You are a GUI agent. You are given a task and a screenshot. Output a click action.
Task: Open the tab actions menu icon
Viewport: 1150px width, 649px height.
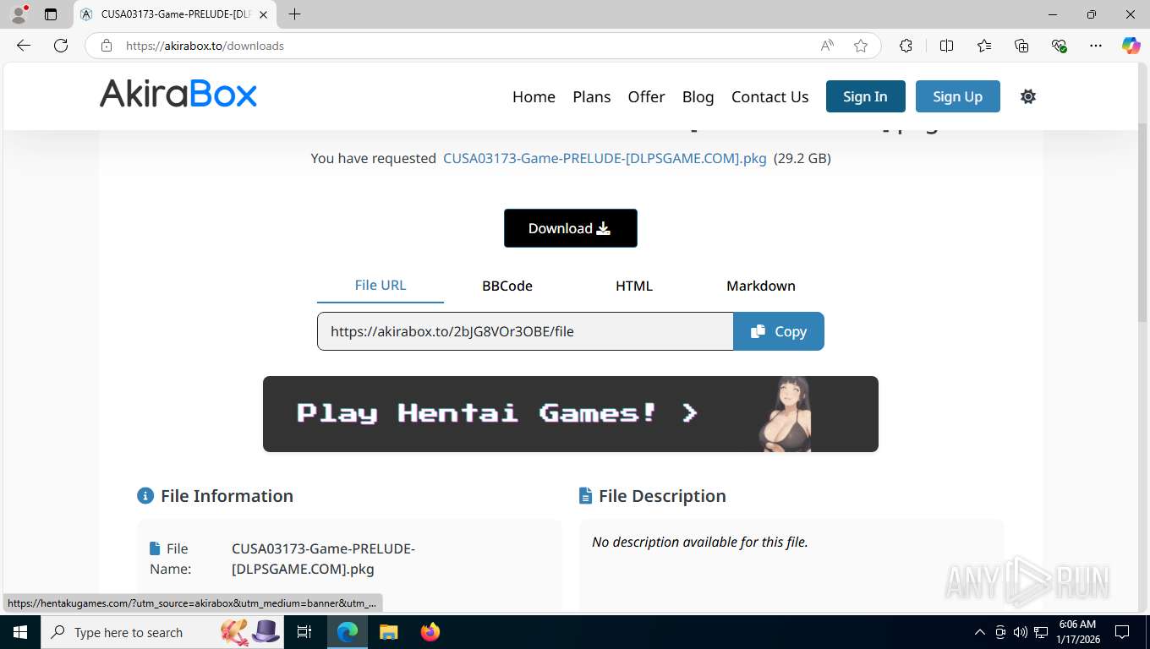click(x=51, y=14)
